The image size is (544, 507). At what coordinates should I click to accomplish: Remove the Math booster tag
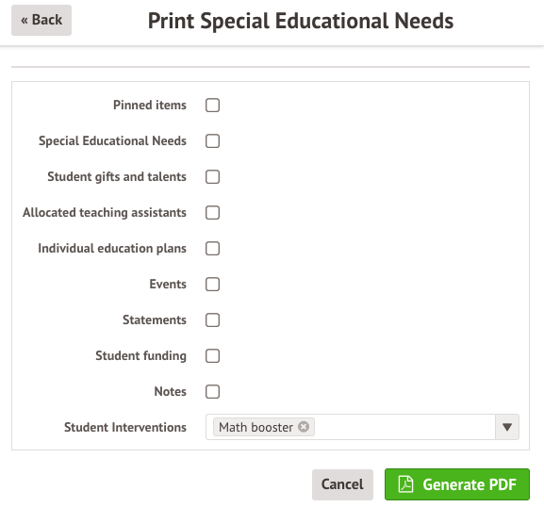click(x=304, y=427)
